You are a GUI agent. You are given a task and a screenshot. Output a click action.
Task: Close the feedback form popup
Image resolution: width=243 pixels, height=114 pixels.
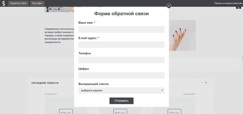click(x=169, y=6)
